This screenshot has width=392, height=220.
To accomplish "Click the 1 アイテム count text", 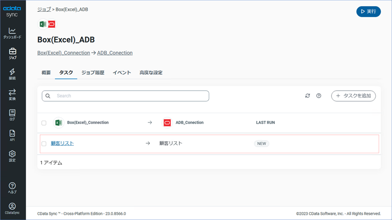I will (x=51, y=163).
